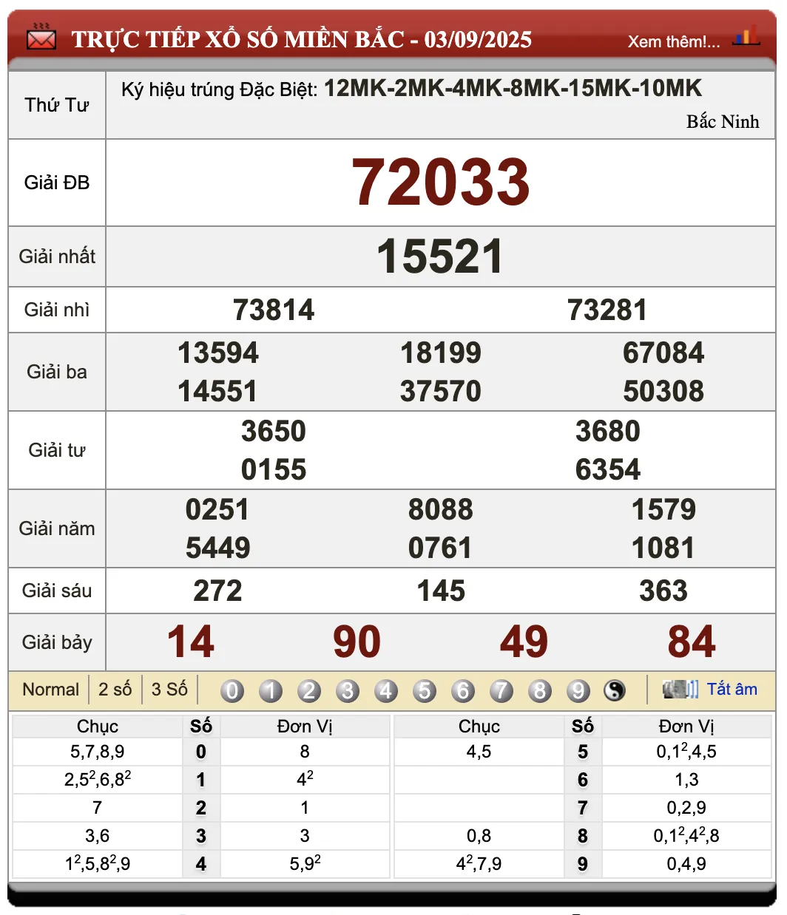Expand Xem thêm!... for more results
The width and height of the screenshot is (787, 915).
(x=672, y=42)
